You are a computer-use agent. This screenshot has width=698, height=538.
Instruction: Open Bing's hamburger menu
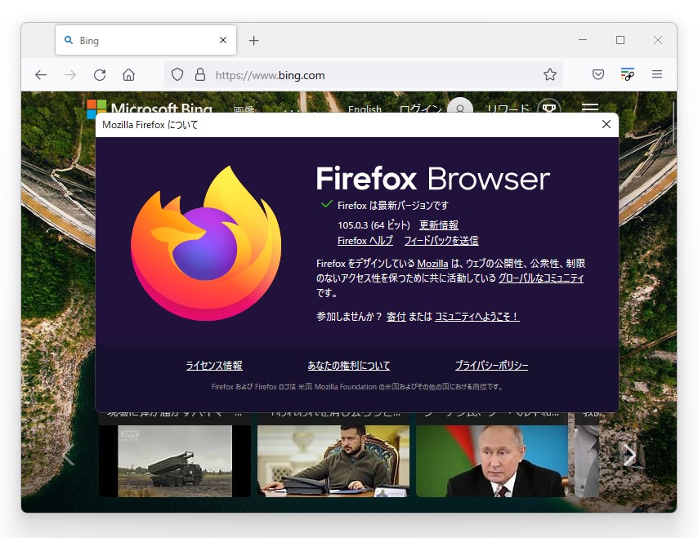pyautogui.click(x=589, y=109)
